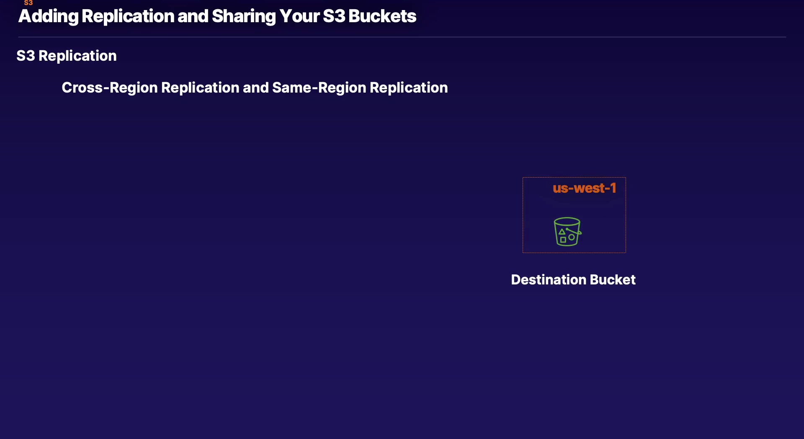
Task: Click the word "Your" in the slide title
Action: [x=299, y=16]
